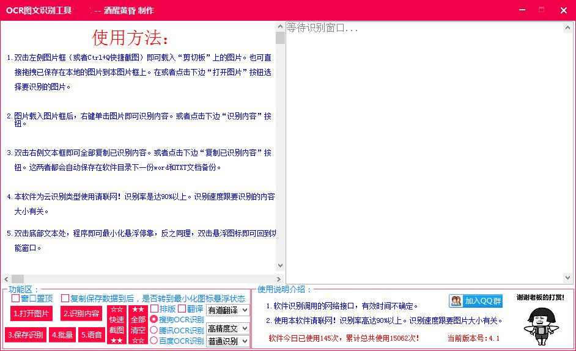Image resolution: width=576 pixels, height=351 pixels.
Task: Click the 1.打开图片 button
Action: 31,314
